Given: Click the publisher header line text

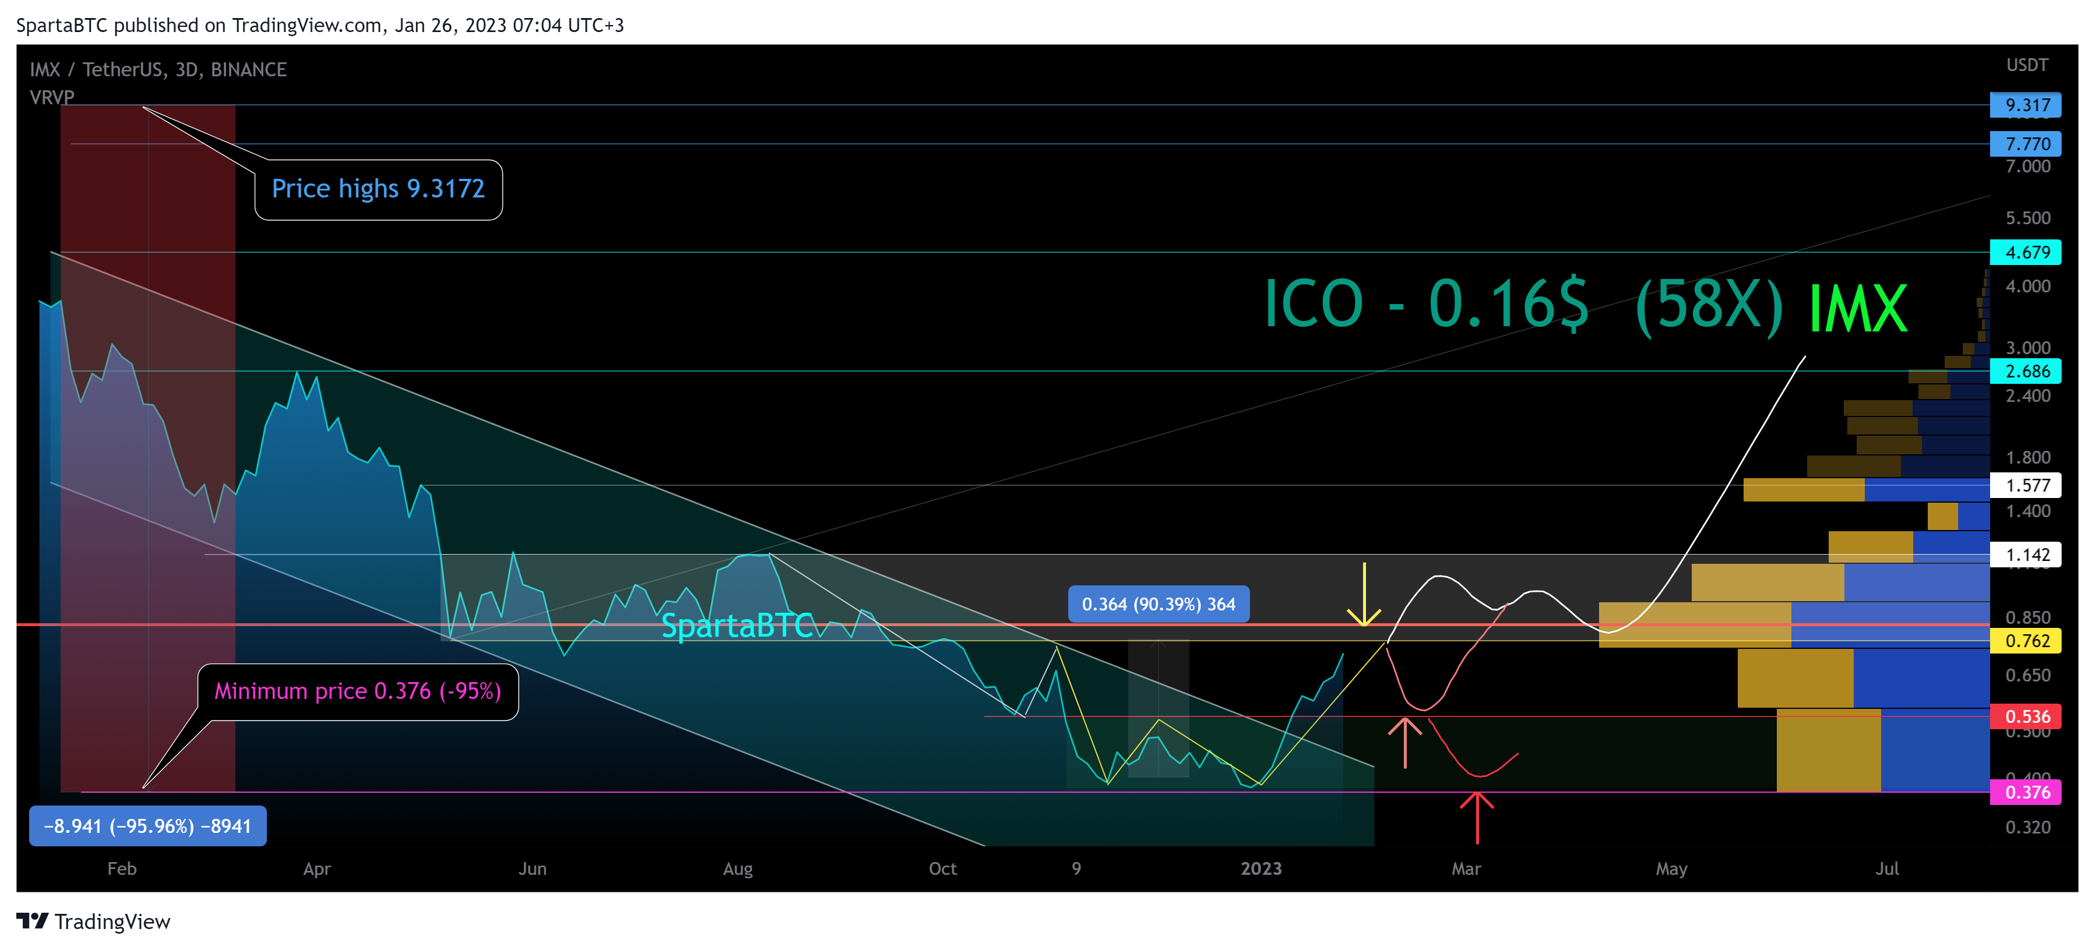Looking at the screenshot, I should (x=321, y=25).
